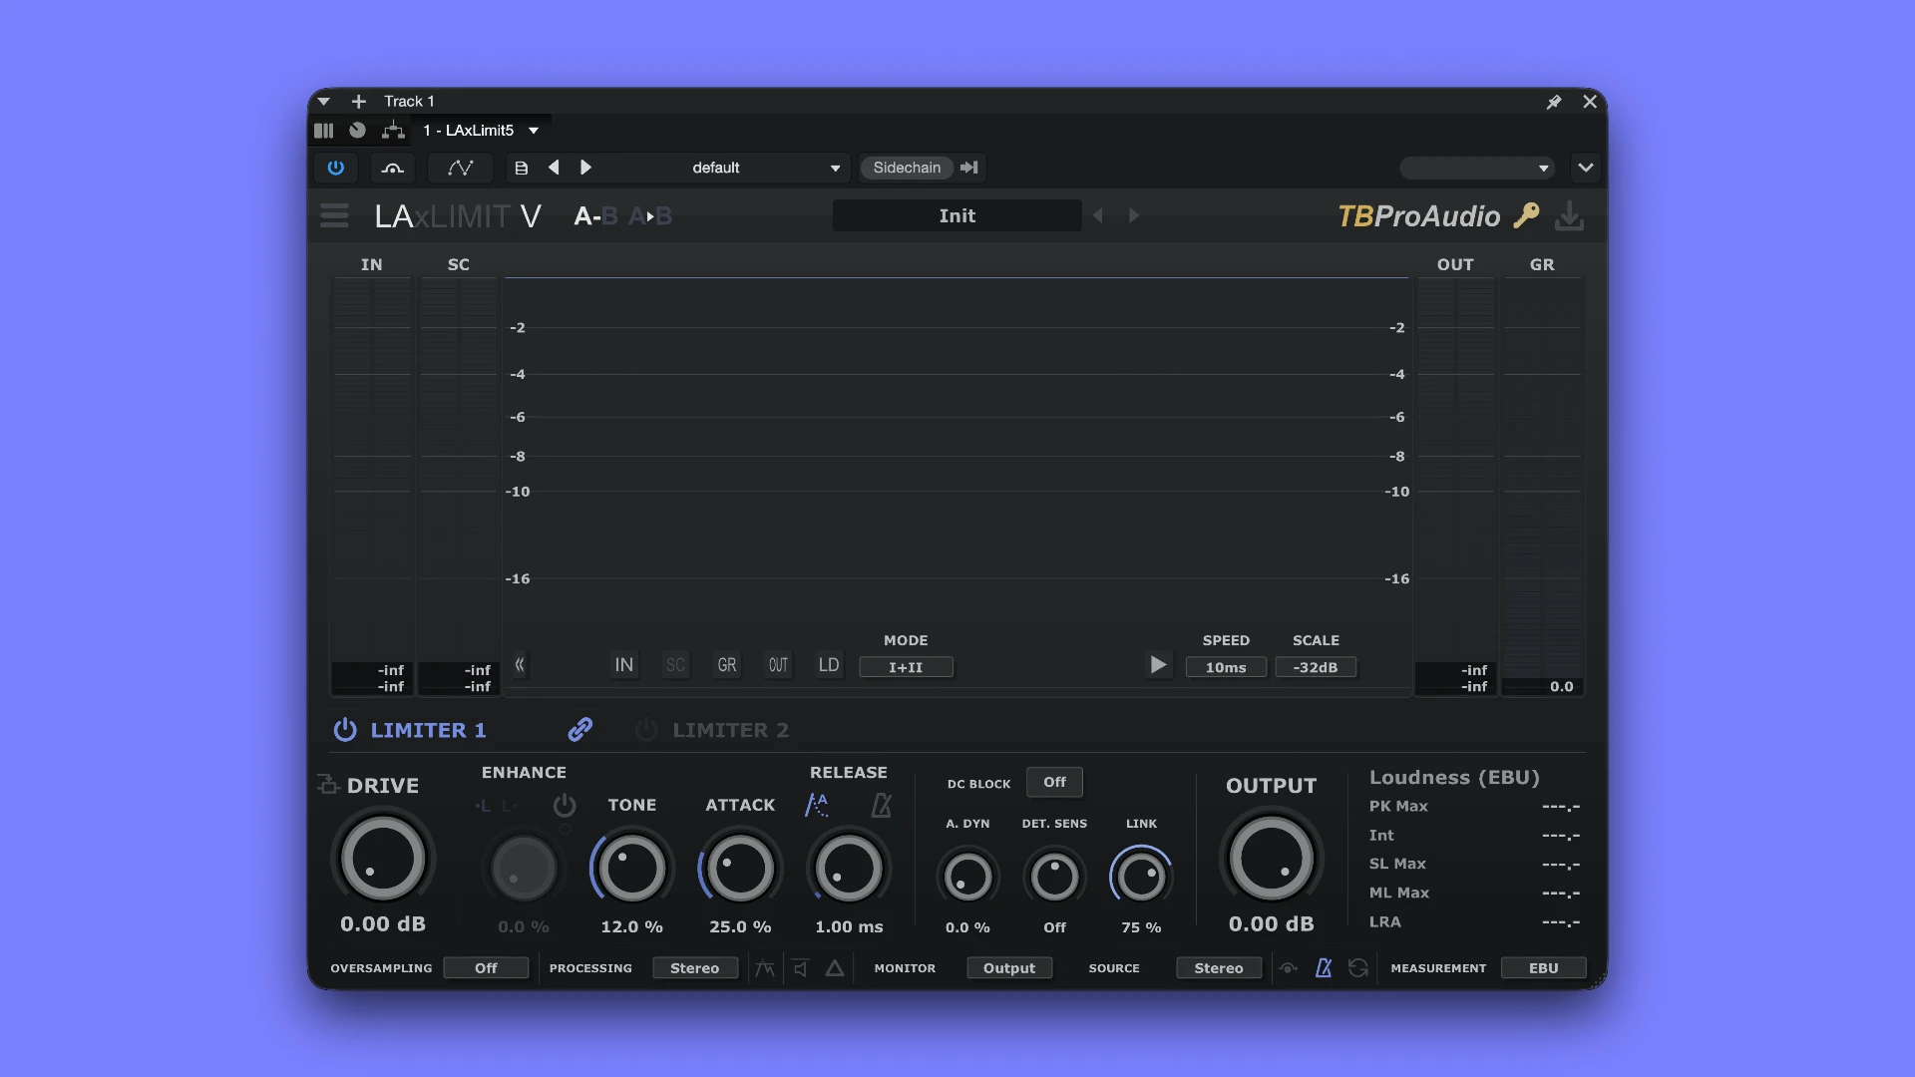The height and width of the screenshot is (1077, 1915).
Task: Click the auto release A icon
Action: pyautogui.click(x=817, y=805)
